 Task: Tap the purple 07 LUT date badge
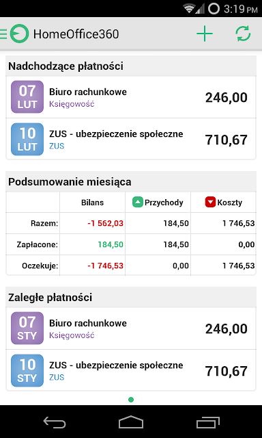(27, 97)
